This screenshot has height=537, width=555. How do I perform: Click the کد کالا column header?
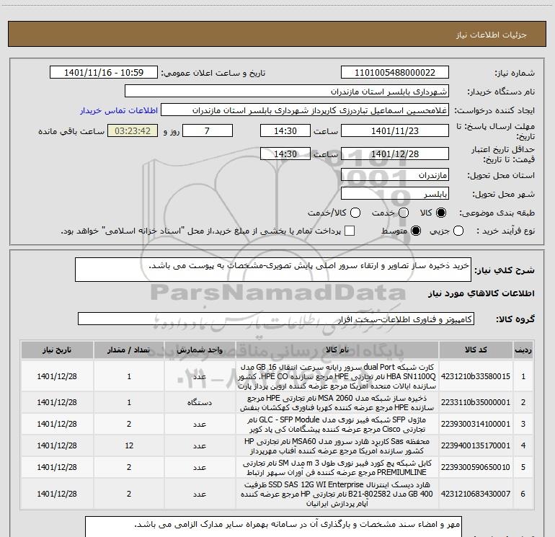tap(476, 350)
